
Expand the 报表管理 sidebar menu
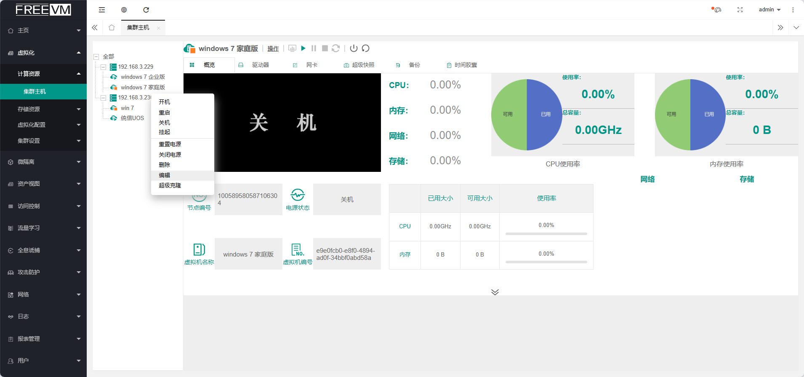point(43,339)
